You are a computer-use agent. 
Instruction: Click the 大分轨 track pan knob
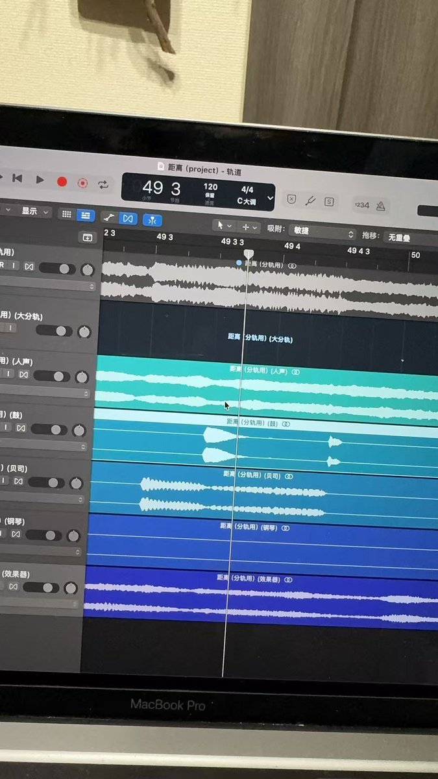84,332
